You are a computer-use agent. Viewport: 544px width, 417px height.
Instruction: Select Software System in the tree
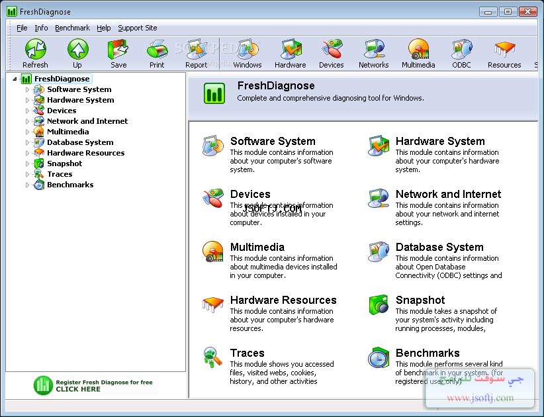click(79, 89)
